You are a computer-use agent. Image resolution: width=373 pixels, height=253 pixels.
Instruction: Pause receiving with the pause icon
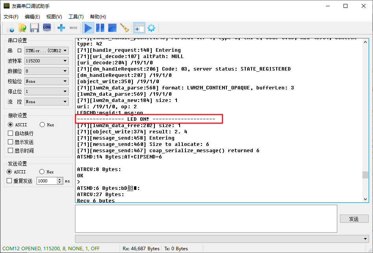100,28
